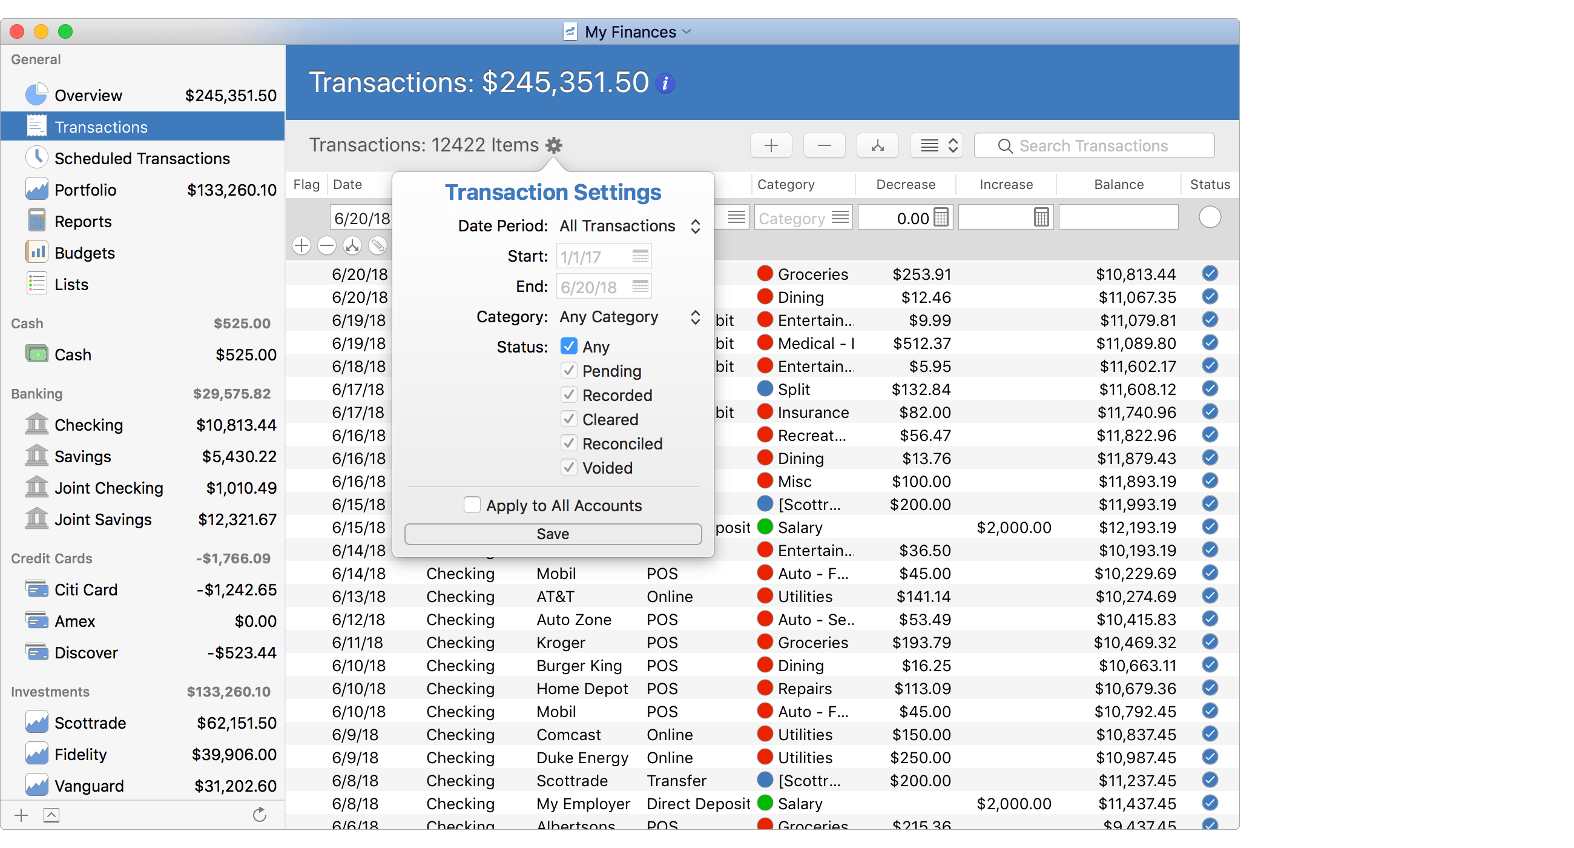Uncheck the Any status checkbox
Screen dimensions: 1574x848
click(x=568, y=346)
